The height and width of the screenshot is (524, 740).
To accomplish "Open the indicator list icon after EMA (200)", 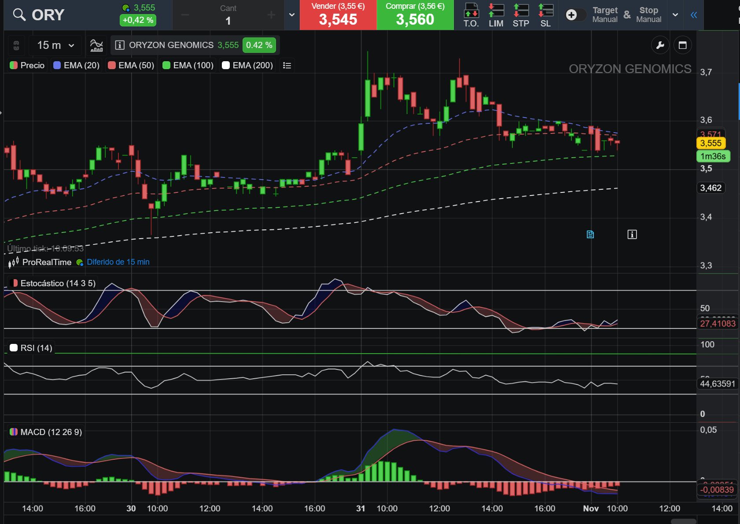I will point(287,65).
